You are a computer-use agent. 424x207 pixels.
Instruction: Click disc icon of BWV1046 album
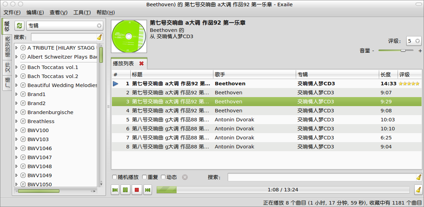click(x=23, y=148)
